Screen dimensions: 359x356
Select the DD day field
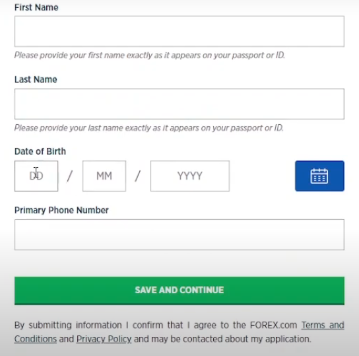(x=36, y=176)
